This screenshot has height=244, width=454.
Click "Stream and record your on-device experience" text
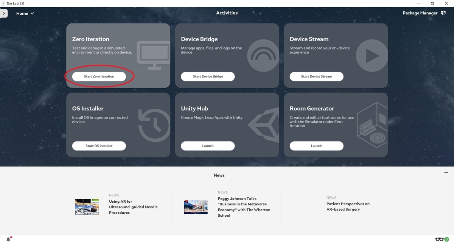coord(320,50)
